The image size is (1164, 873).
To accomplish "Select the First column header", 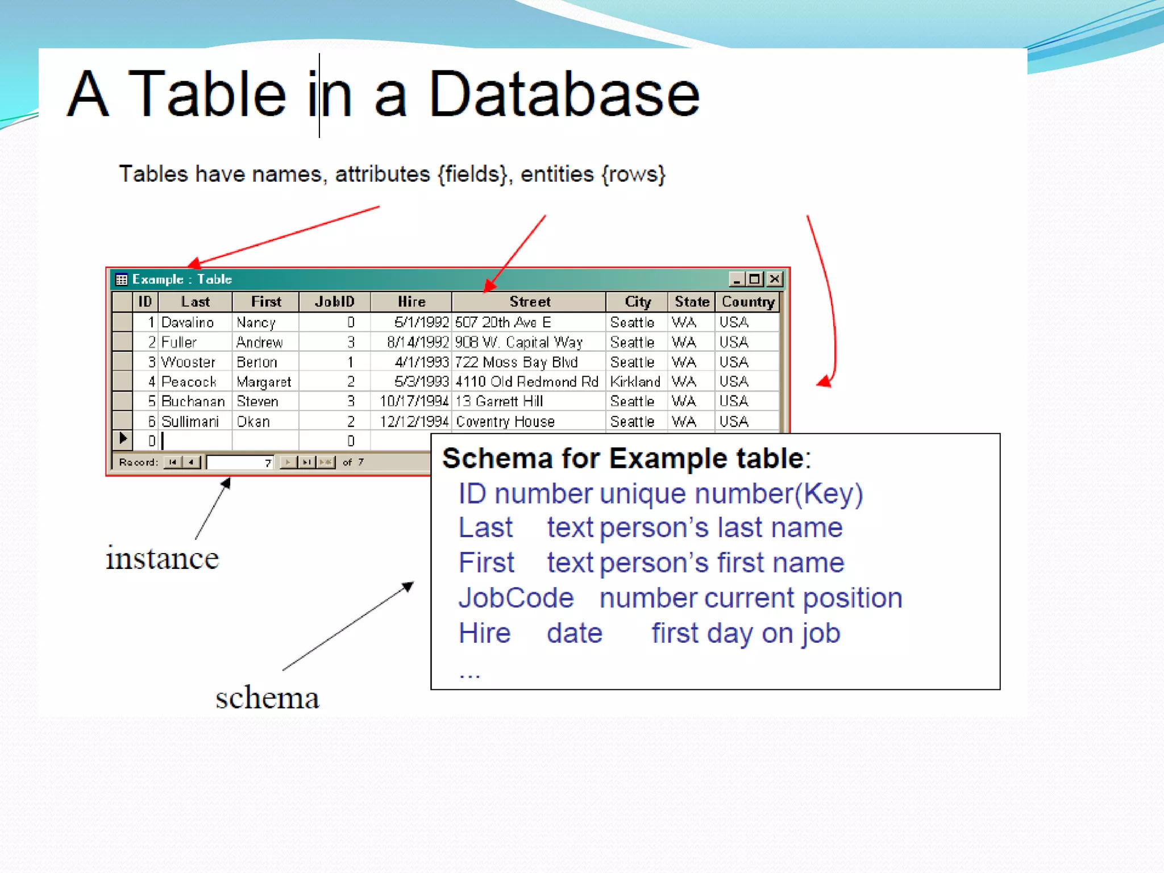I will (265, 302).
